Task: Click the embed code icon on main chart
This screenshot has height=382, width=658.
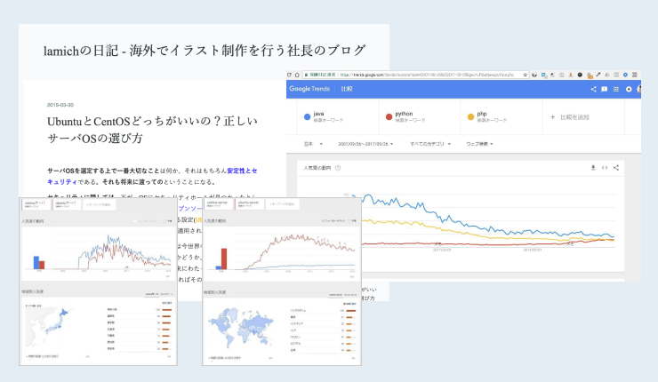Action: [x=605, y=168]
